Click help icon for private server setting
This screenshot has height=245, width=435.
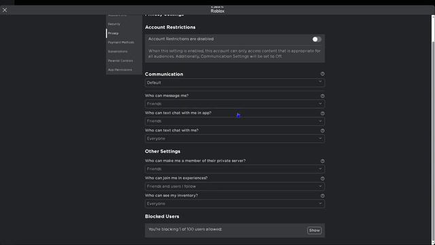(322, 161)
